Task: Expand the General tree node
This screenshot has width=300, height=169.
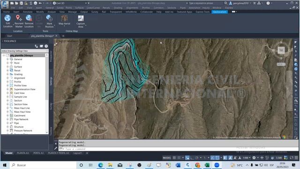Action: 7,59
